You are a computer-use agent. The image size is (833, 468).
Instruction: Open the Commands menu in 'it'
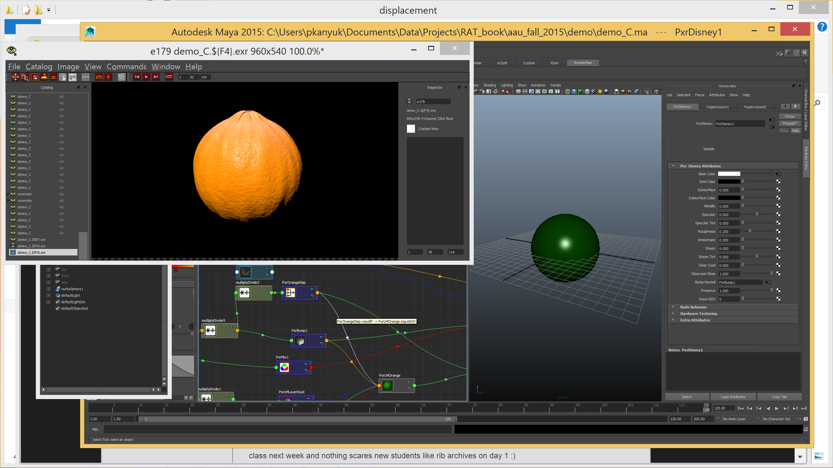pyautogui.click(x=126, y=67)
